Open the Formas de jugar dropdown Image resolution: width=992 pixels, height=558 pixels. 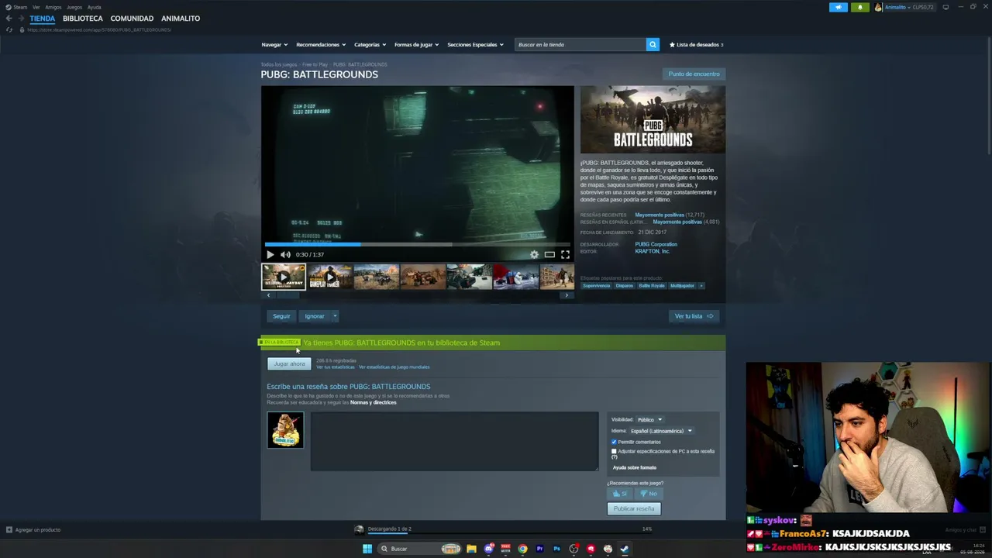tap(416, 44)
